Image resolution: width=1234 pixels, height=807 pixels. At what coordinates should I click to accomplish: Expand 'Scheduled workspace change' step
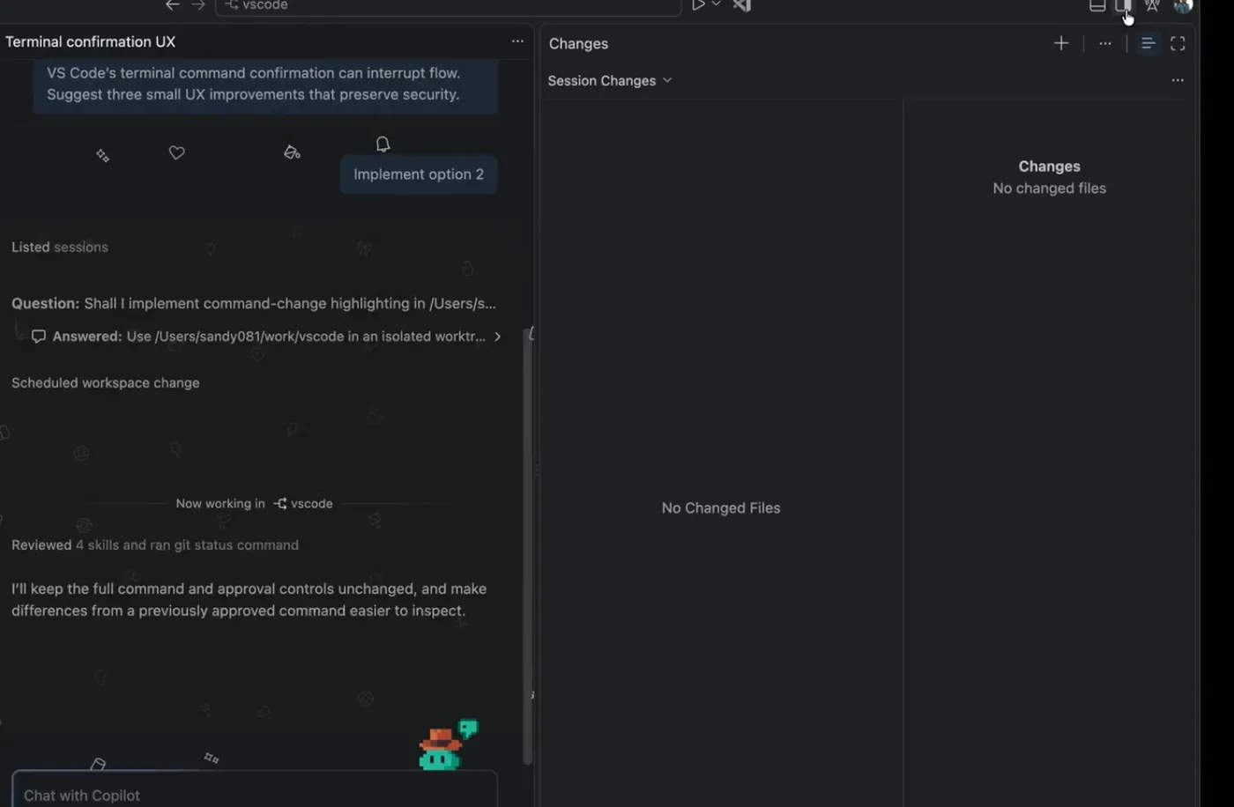pos(106,383)
